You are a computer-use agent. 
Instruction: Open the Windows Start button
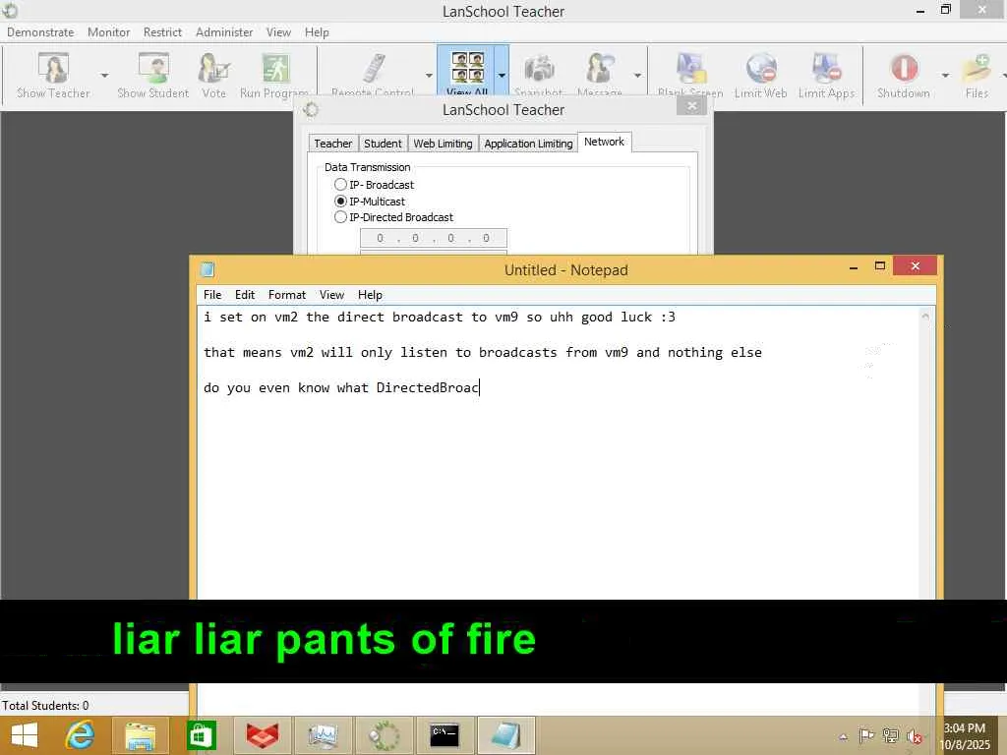tap(25, 735)
